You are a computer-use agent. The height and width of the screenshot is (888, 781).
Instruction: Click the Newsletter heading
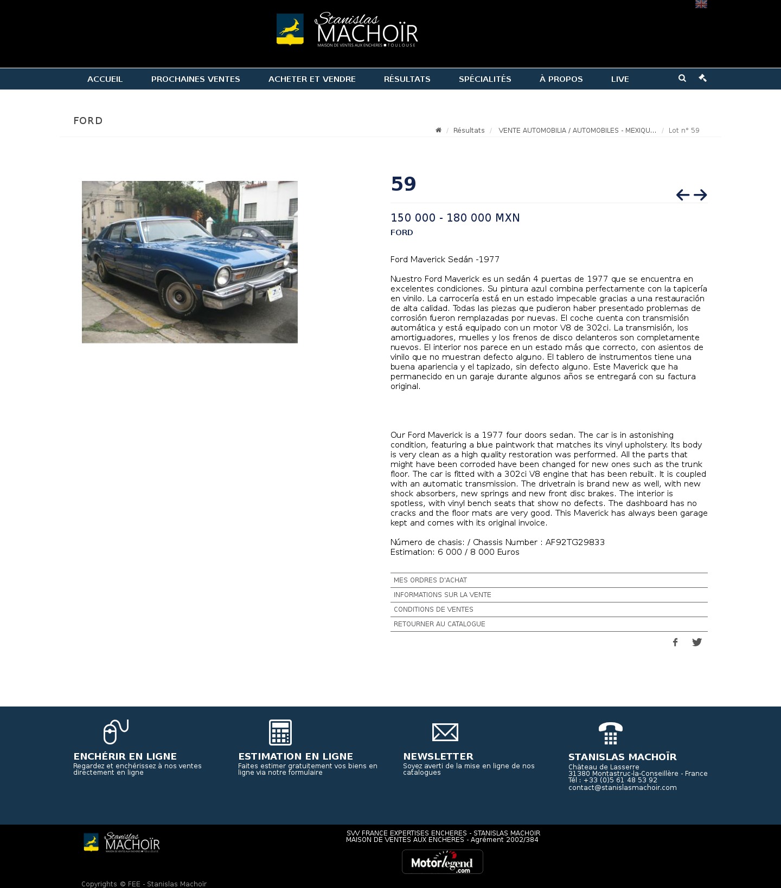click(438, 756)
